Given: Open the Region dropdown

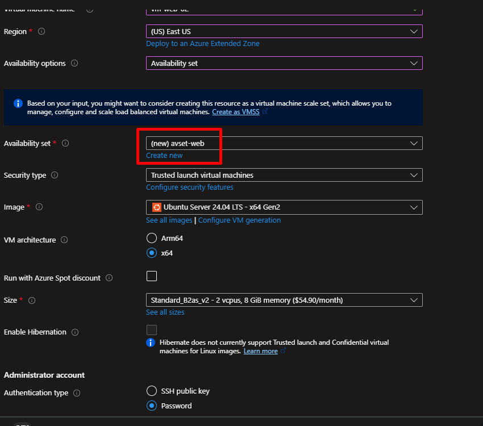Looking at the screenshot, I should click(284, 32).
